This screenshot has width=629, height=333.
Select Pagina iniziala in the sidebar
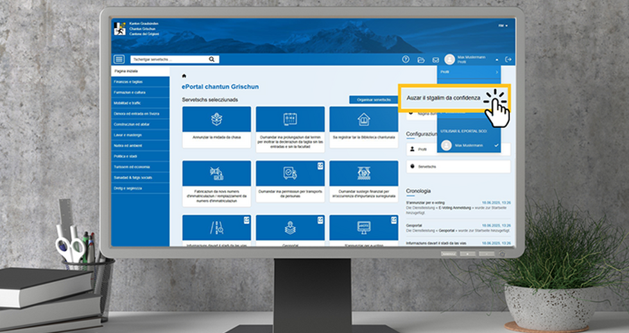pos(140,71)
